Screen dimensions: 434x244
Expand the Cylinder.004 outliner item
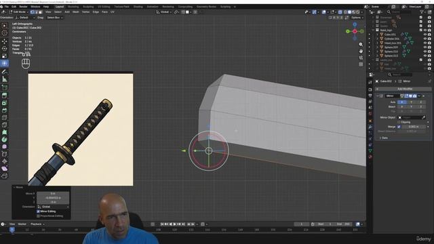pos(377,39)
